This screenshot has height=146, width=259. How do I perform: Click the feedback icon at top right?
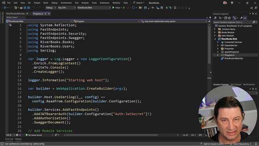click(256, 8)
